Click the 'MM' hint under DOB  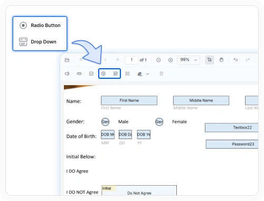[x=105, y=143]
